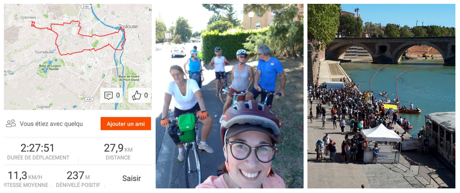Tap the two-people group icon
Image resolution: width=460 pixels, height=193 pixels.
click(x=11, y=123)
